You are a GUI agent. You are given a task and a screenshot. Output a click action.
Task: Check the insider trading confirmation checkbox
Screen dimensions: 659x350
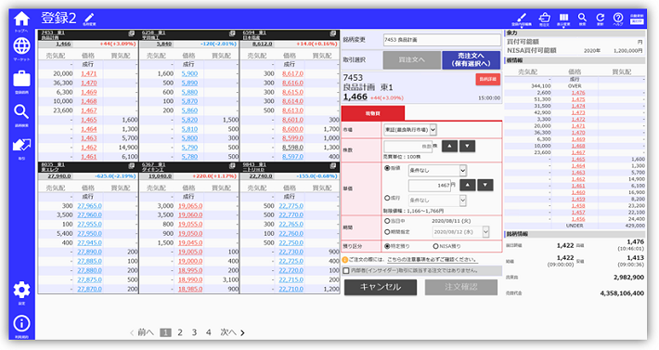346,270
